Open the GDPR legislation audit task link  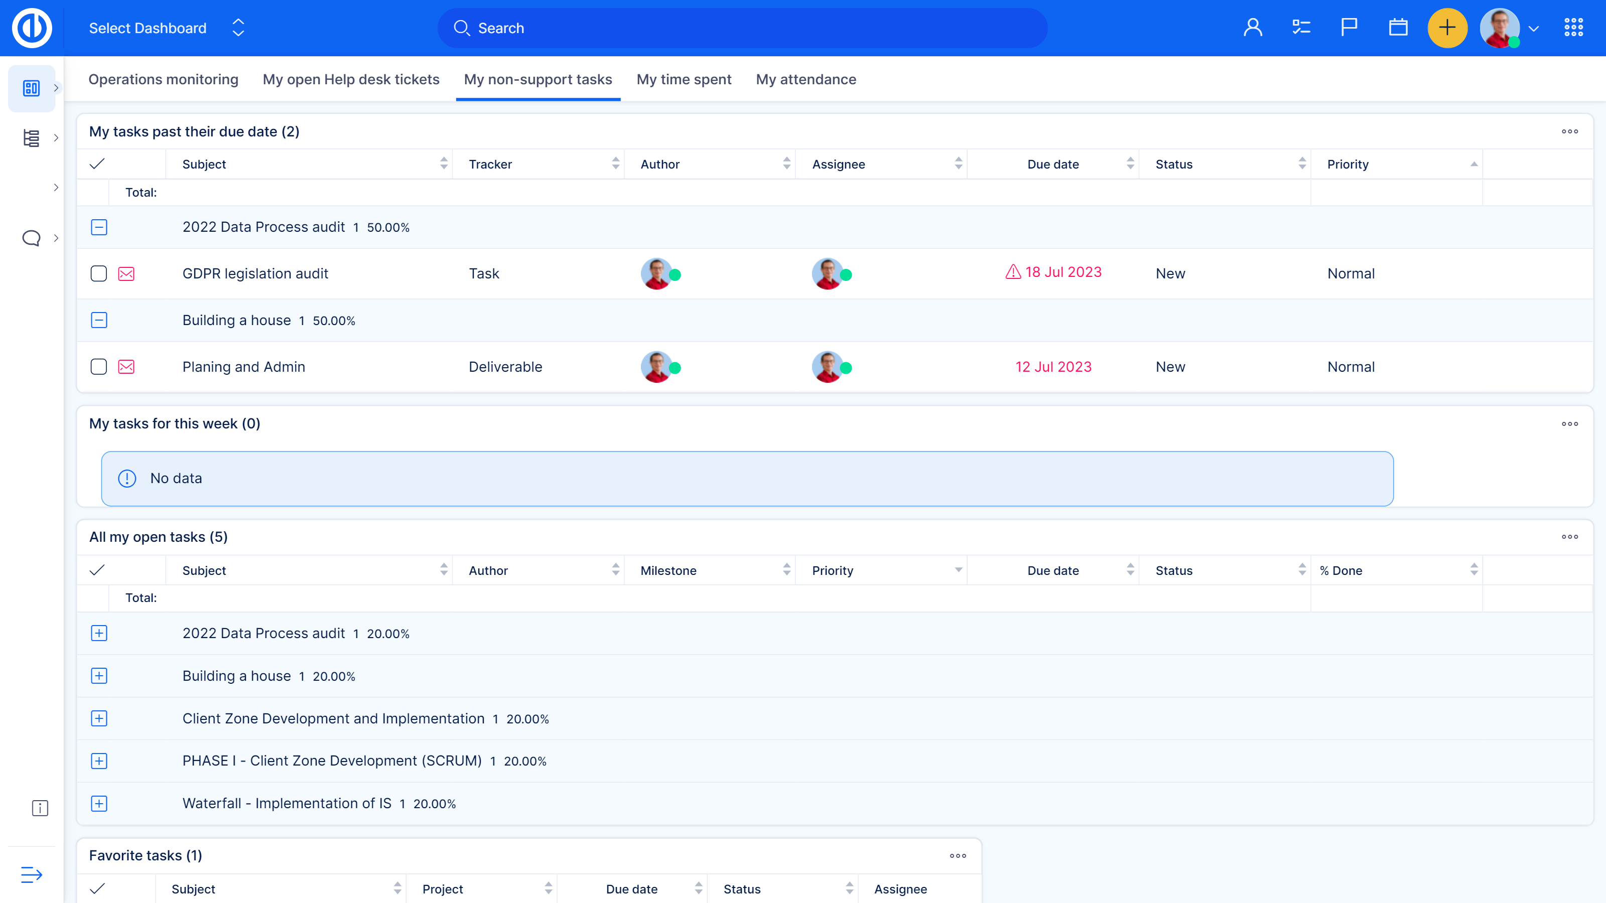[x=255, y=273]
